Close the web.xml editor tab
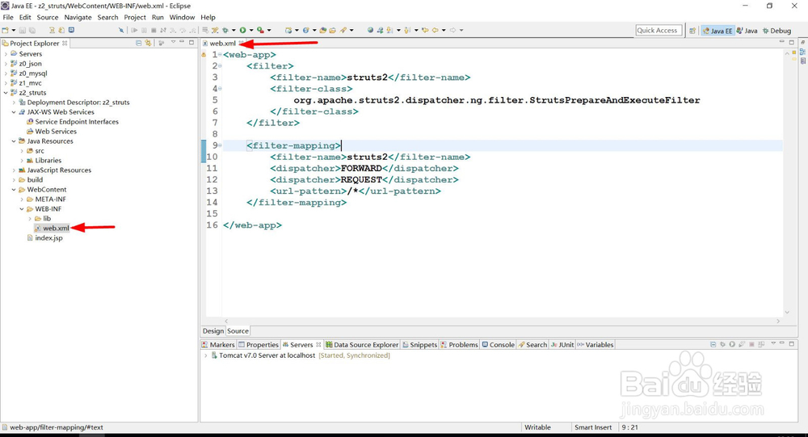 pos(241,43)
